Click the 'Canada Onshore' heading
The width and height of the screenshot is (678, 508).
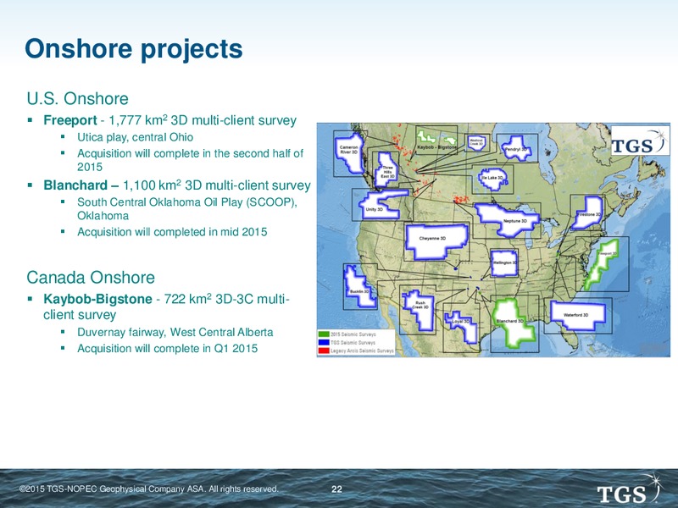pyautogui.click(x=91, y=278)
